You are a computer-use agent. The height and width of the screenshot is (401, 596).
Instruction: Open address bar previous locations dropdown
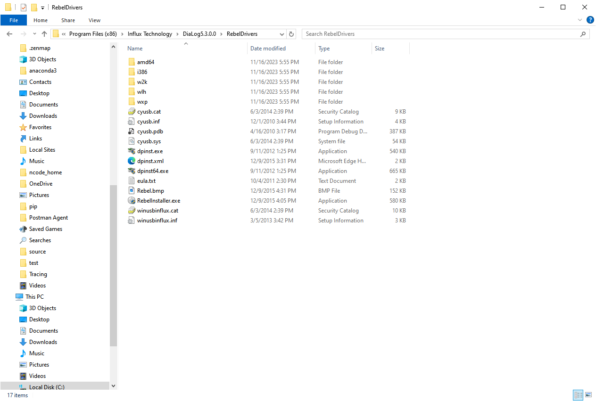pos(282,34)
